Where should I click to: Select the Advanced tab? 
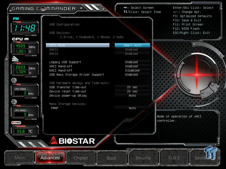tap(50, 158)
